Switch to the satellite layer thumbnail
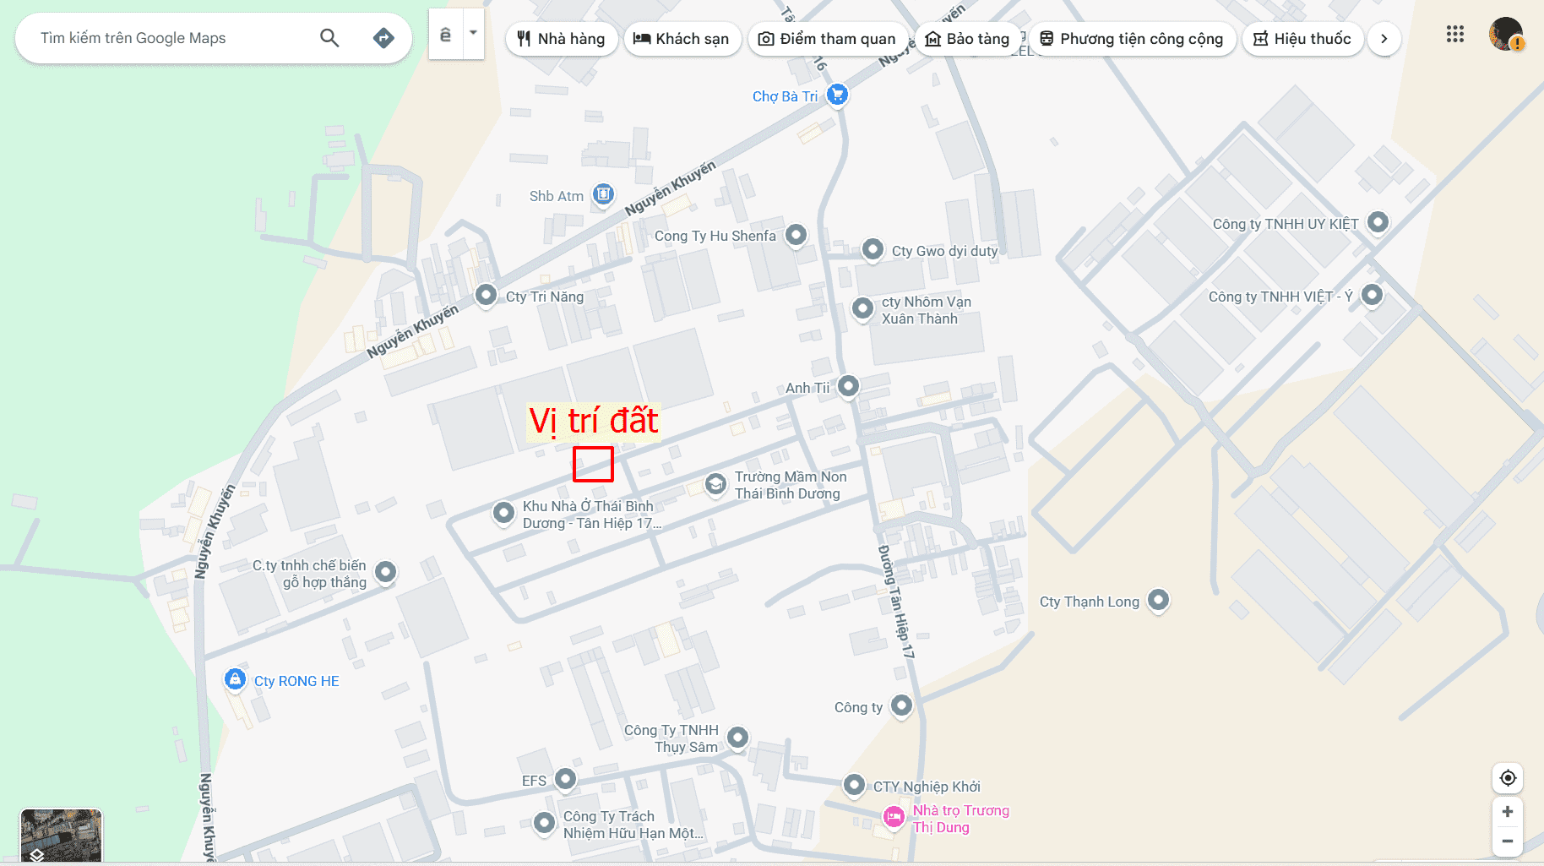This screenshot has height=866, width=1544. coord(61,836)
